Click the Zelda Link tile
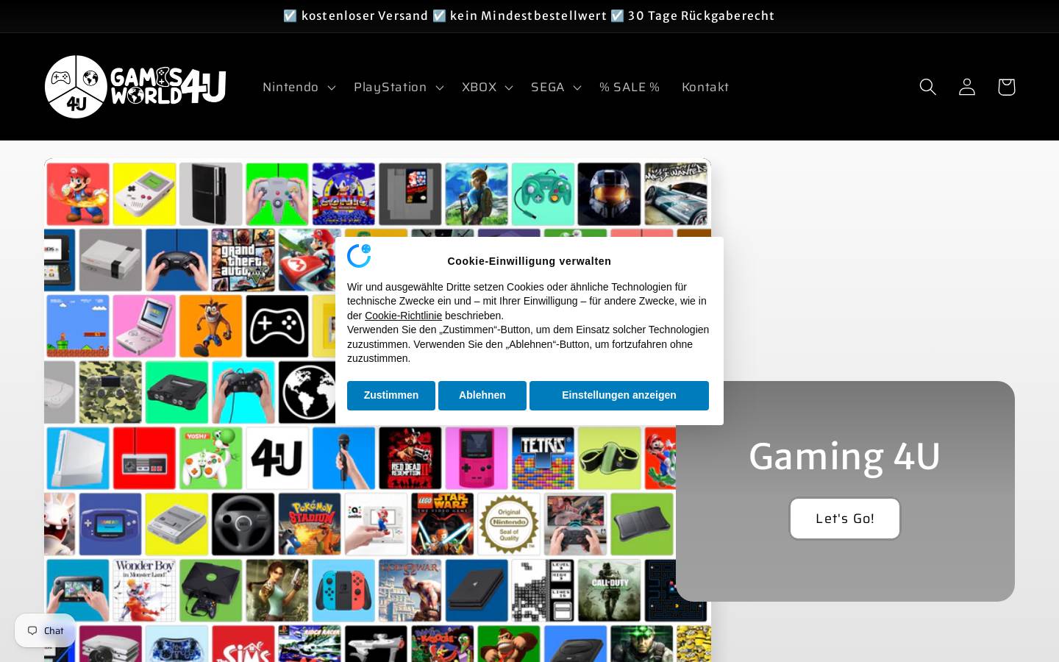The height and width of the screenshot is (662, 1059). 477,194
